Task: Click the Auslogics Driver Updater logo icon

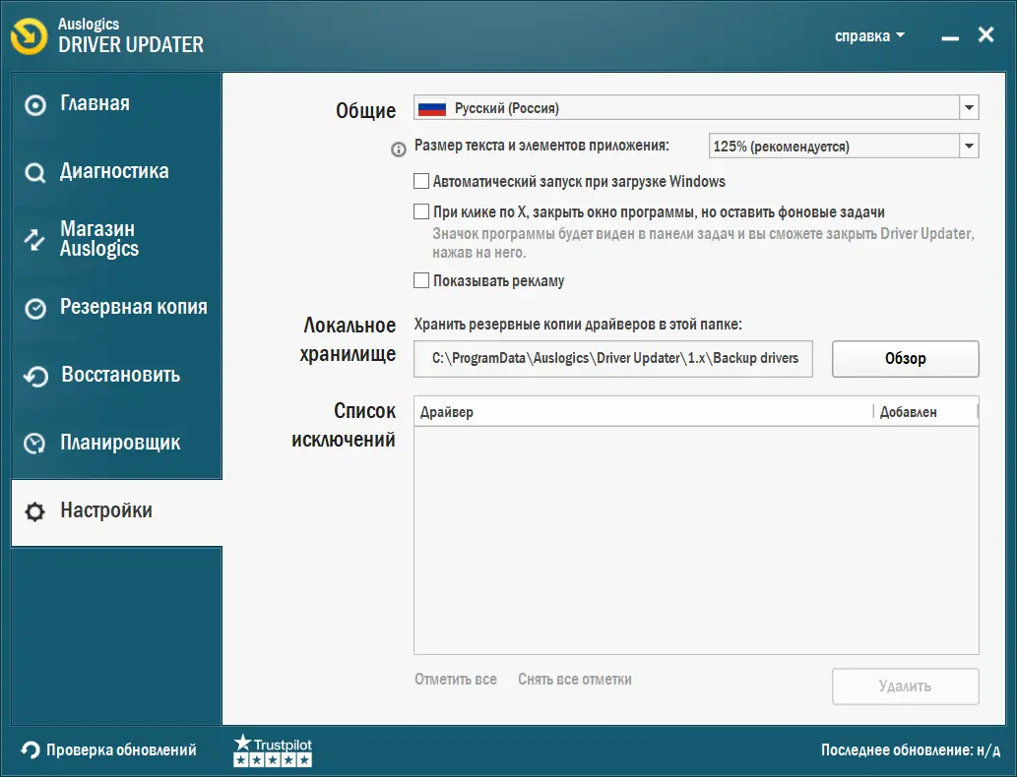Action: point(29,35)
